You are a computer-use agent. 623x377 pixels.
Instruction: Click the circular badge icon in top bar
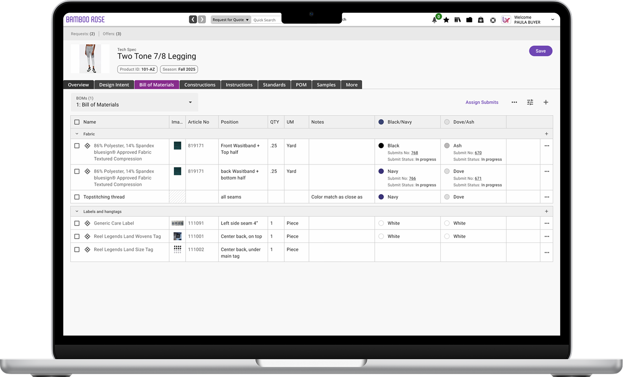tap(493, 20)
